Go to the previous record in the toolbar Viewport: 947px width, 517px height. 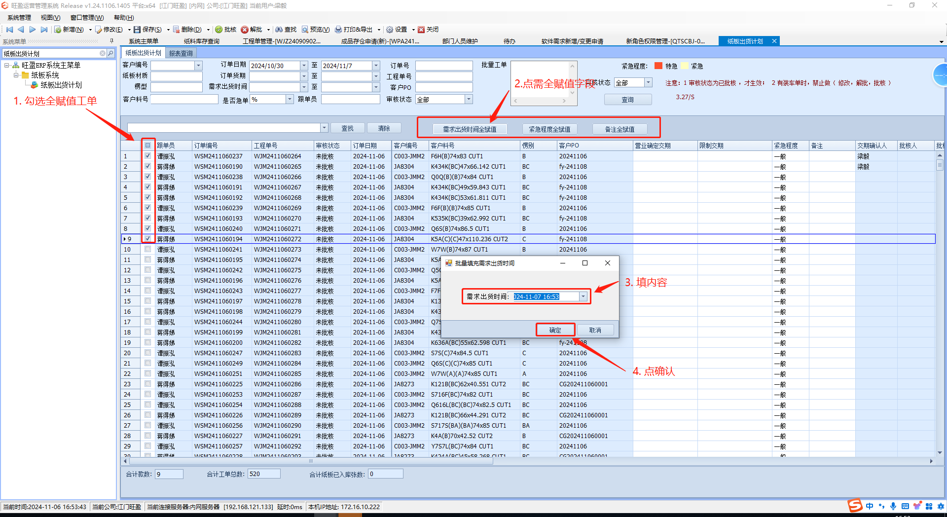pos(21,30)
